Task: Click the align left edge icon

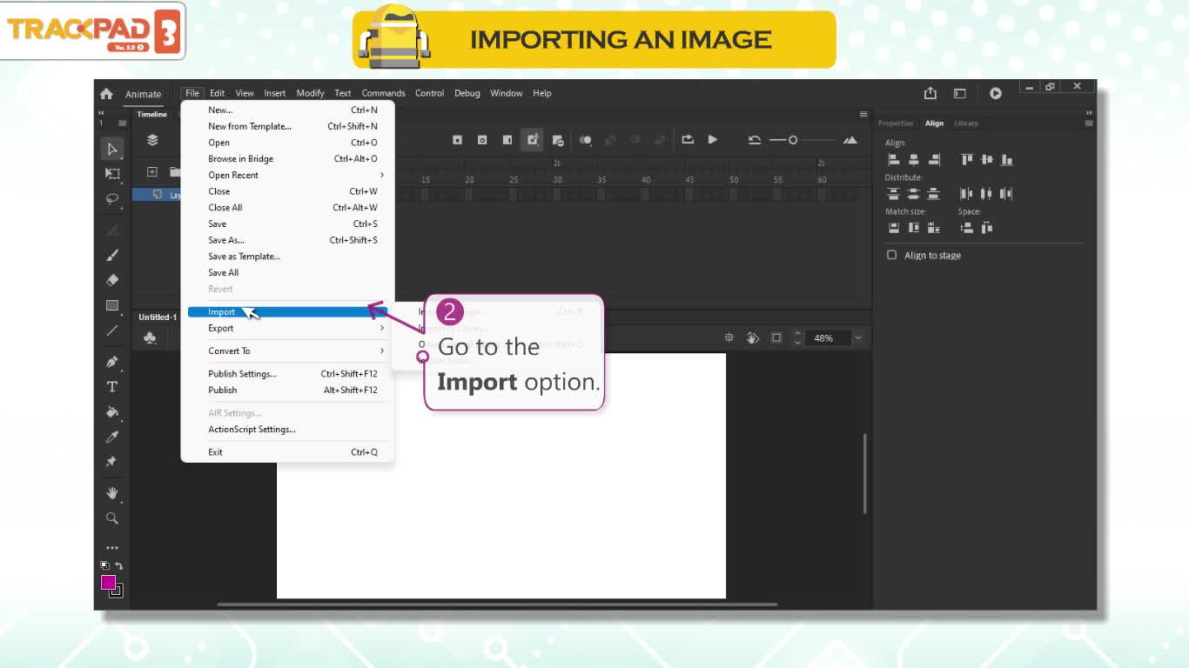Action: pos(893,159)
